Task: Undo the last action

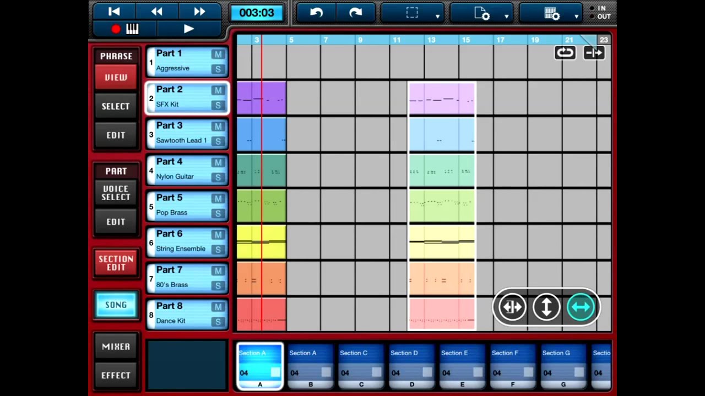Action: [316, 13]
